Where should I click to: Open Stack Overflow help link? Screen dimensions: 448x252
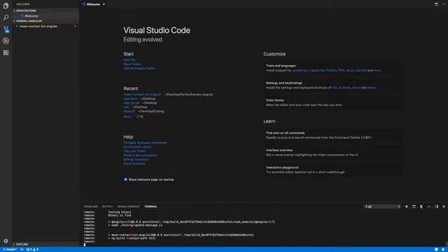click(134, 164)
